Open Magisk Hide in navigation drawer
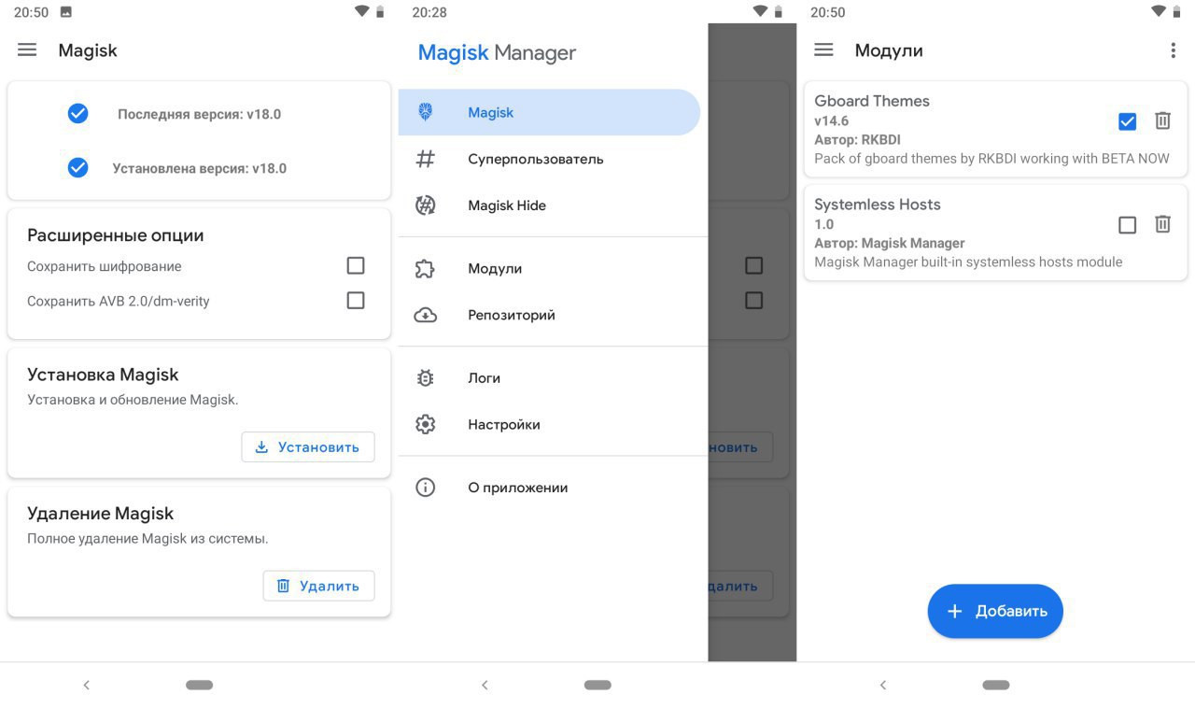The height and width of the screenshot is (708, 1195). pyautogui.click(x=553, y=205)
